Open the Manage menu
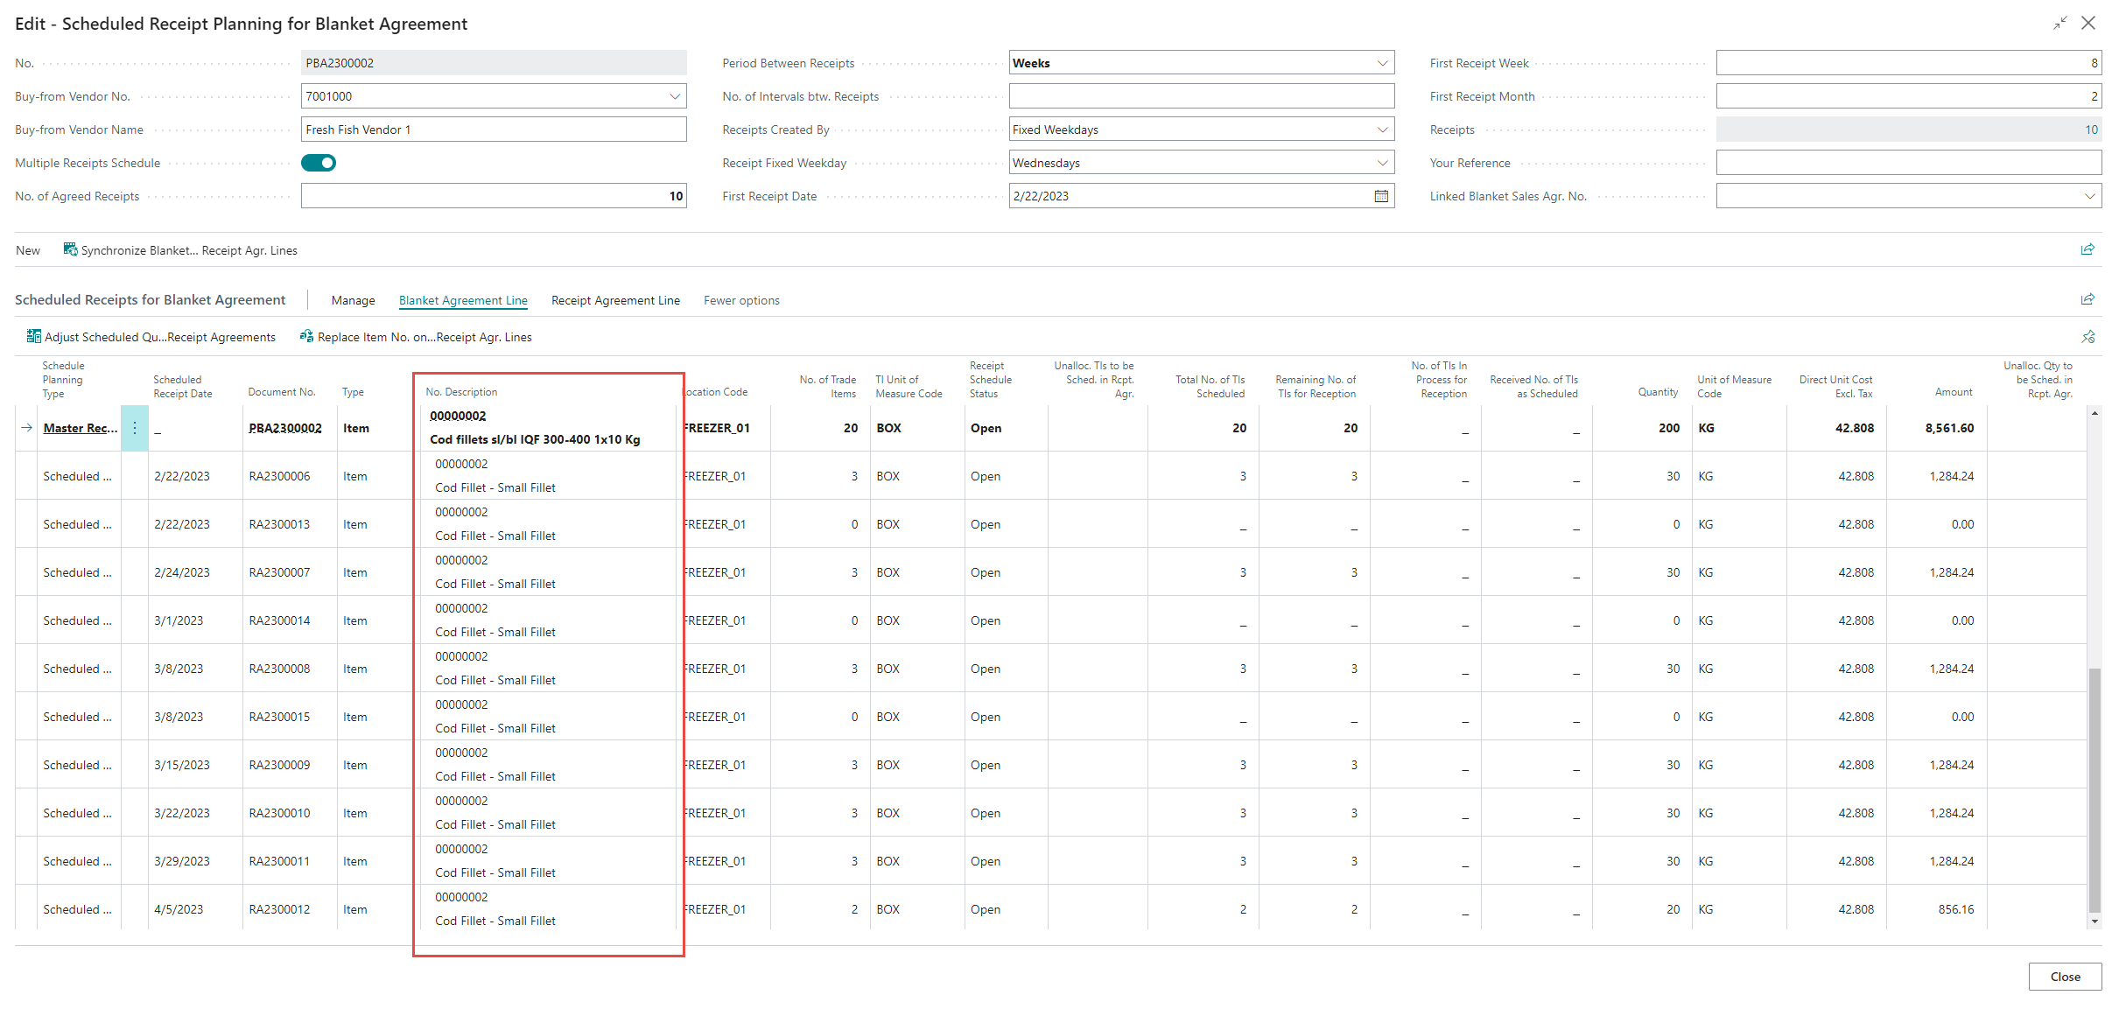 tap(353, 300)
